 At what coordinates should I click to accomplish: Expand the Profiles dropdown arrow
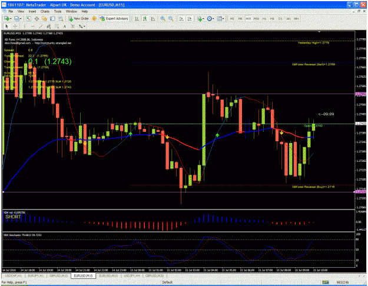(21, 19)
